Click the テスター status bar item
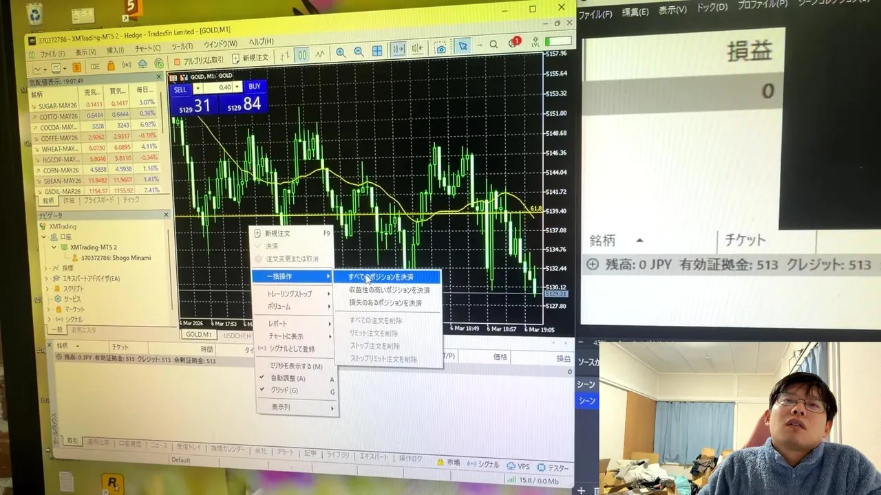Viewport: 881px width, 495px height. click(x=553, y=468)
